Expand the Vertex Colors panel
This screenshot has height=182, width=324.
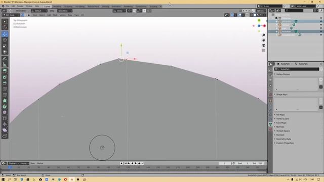point(282,119)
